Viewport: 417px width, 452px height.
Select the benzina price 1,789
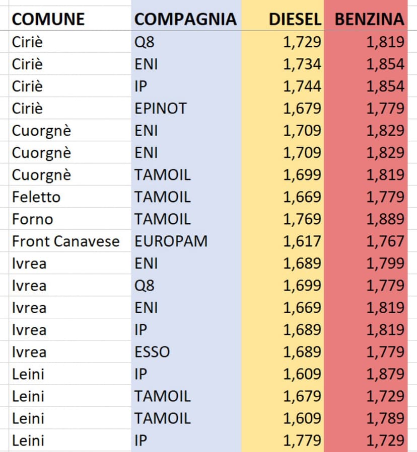coord(385,418)
